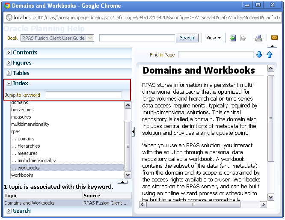Click content pane horizontal scrollbar thumb
This screenshot has height=220, width=285.
(193, 205)
